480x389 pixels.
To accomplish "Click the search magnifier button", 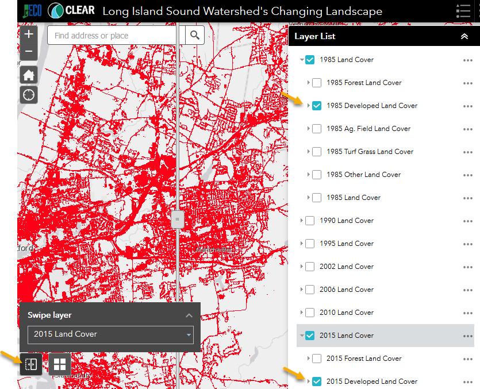I will click(x=195, y=36).
